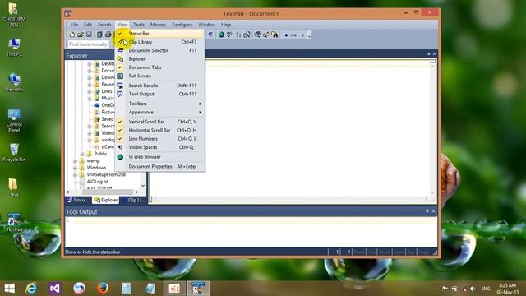Image resolution: width=526 pixels, height=296 pixels.
Task: Select Tool Output in View menu
Action: click(x=159, y=94)
